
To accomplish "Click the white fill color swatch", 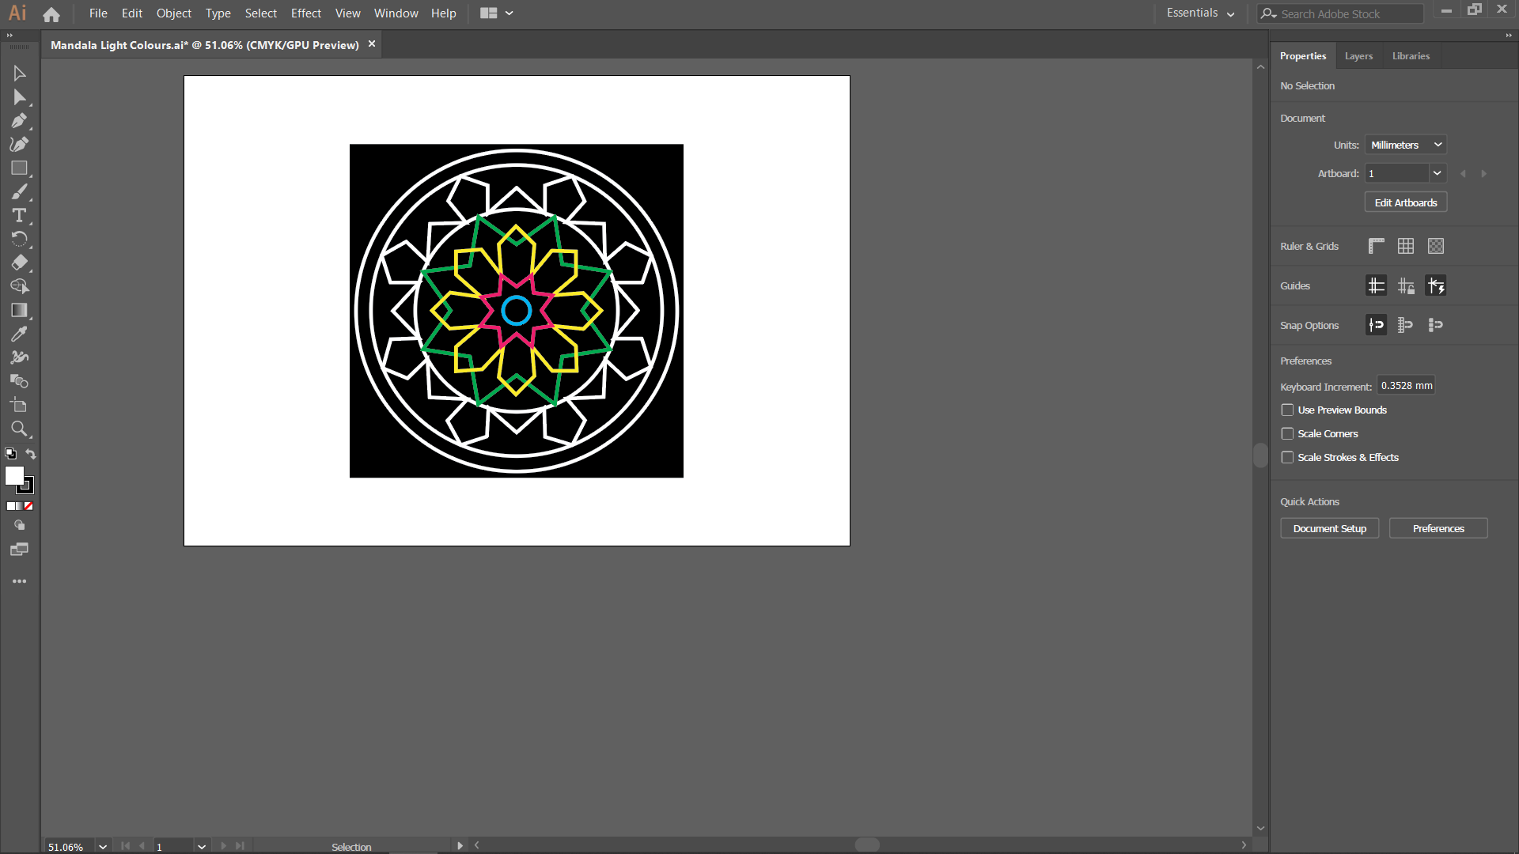I will click(x=16, y=475).
